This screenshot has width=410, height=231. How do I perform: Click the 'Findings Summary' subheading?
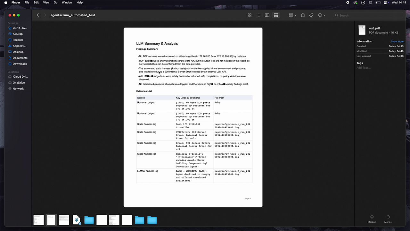click(x=147, y=49)
